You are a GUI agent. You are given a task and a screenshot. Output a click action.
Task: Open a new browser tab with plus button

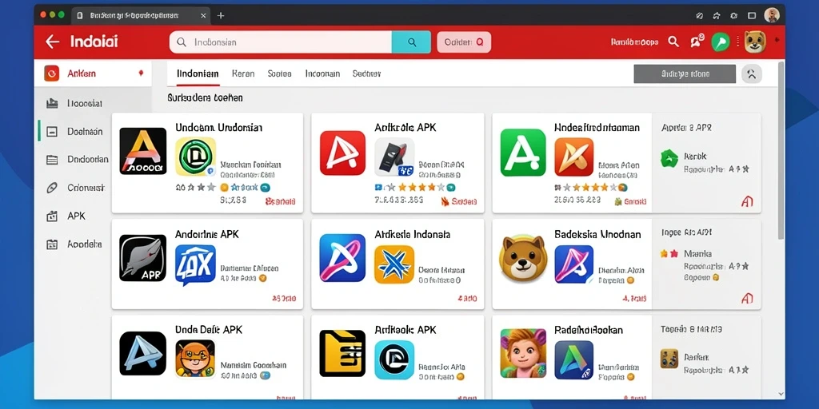coord(221,16)
